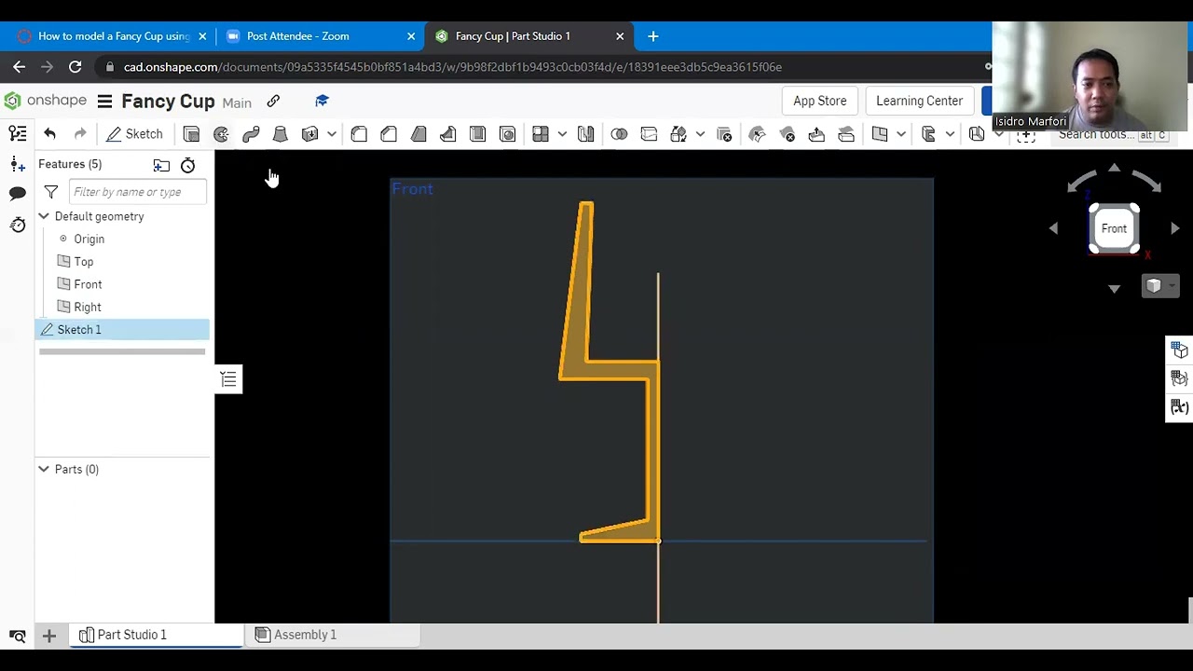Viewport: 1193px width, 671px height.
Task: Select the Boolean tool
Action: 619,134
